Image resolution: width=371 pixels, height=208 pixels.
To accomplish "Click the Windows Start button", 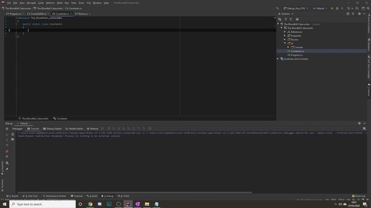I will pos(5,204).
